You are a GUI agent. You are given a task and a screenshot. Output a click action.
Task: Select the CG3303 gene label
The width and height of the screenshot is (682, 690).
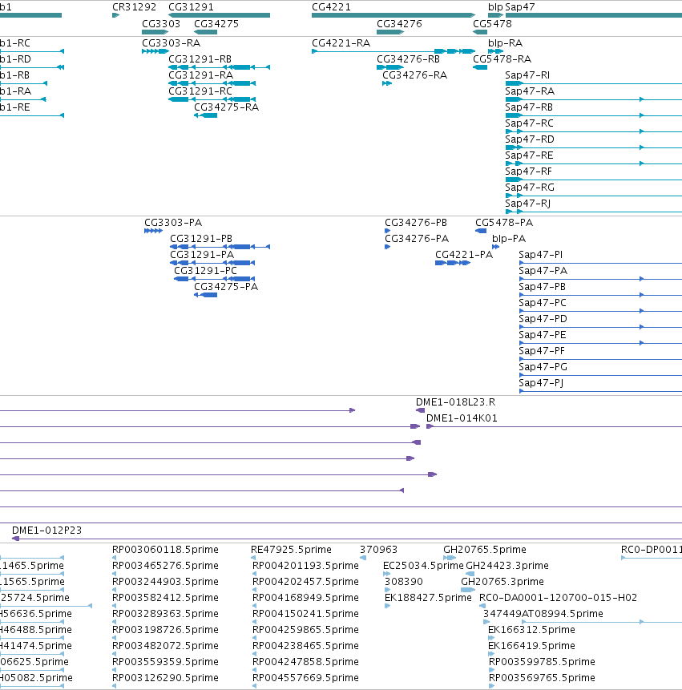[x=161, y=24]
